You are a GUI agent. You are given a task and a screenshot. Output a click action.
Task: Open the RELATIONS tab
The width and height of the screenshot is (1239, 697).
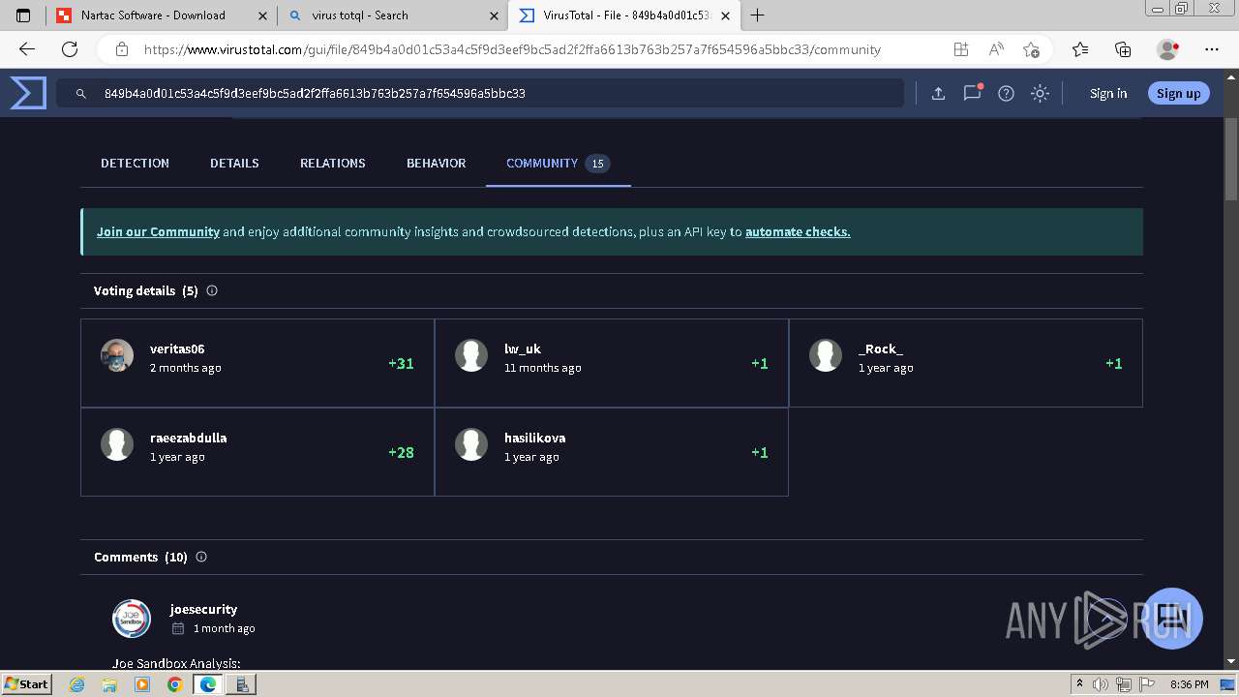333,164
